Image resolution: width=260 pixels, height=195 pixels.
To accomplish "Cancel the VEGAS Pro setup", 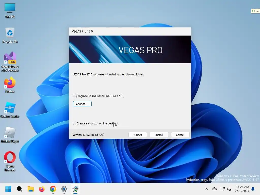I will (x=180, y=135).
